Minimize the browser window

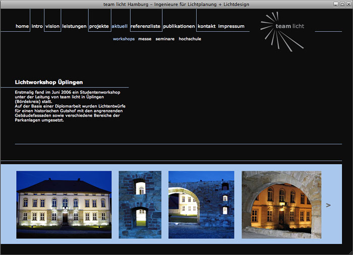[x=336, y=4]
